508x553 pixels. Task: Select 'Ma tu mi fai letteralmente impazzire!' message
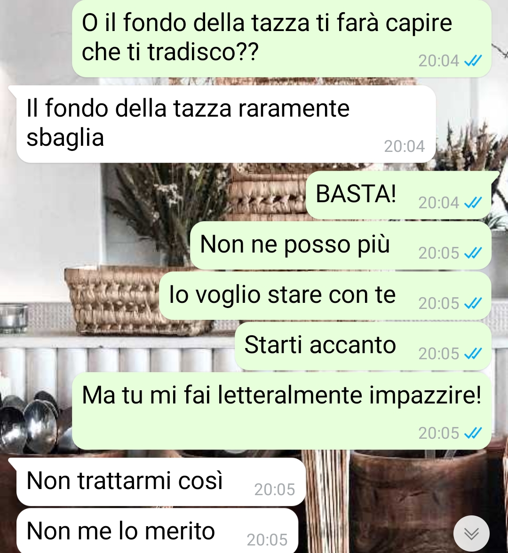(282, 411)
